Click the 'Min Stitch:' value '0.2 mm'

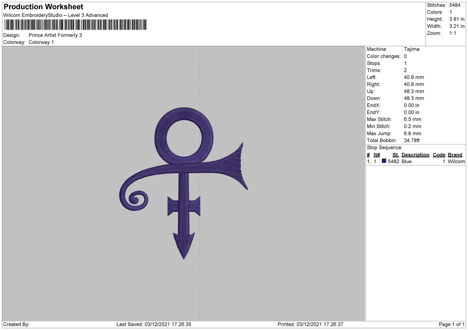coord(412,126)
